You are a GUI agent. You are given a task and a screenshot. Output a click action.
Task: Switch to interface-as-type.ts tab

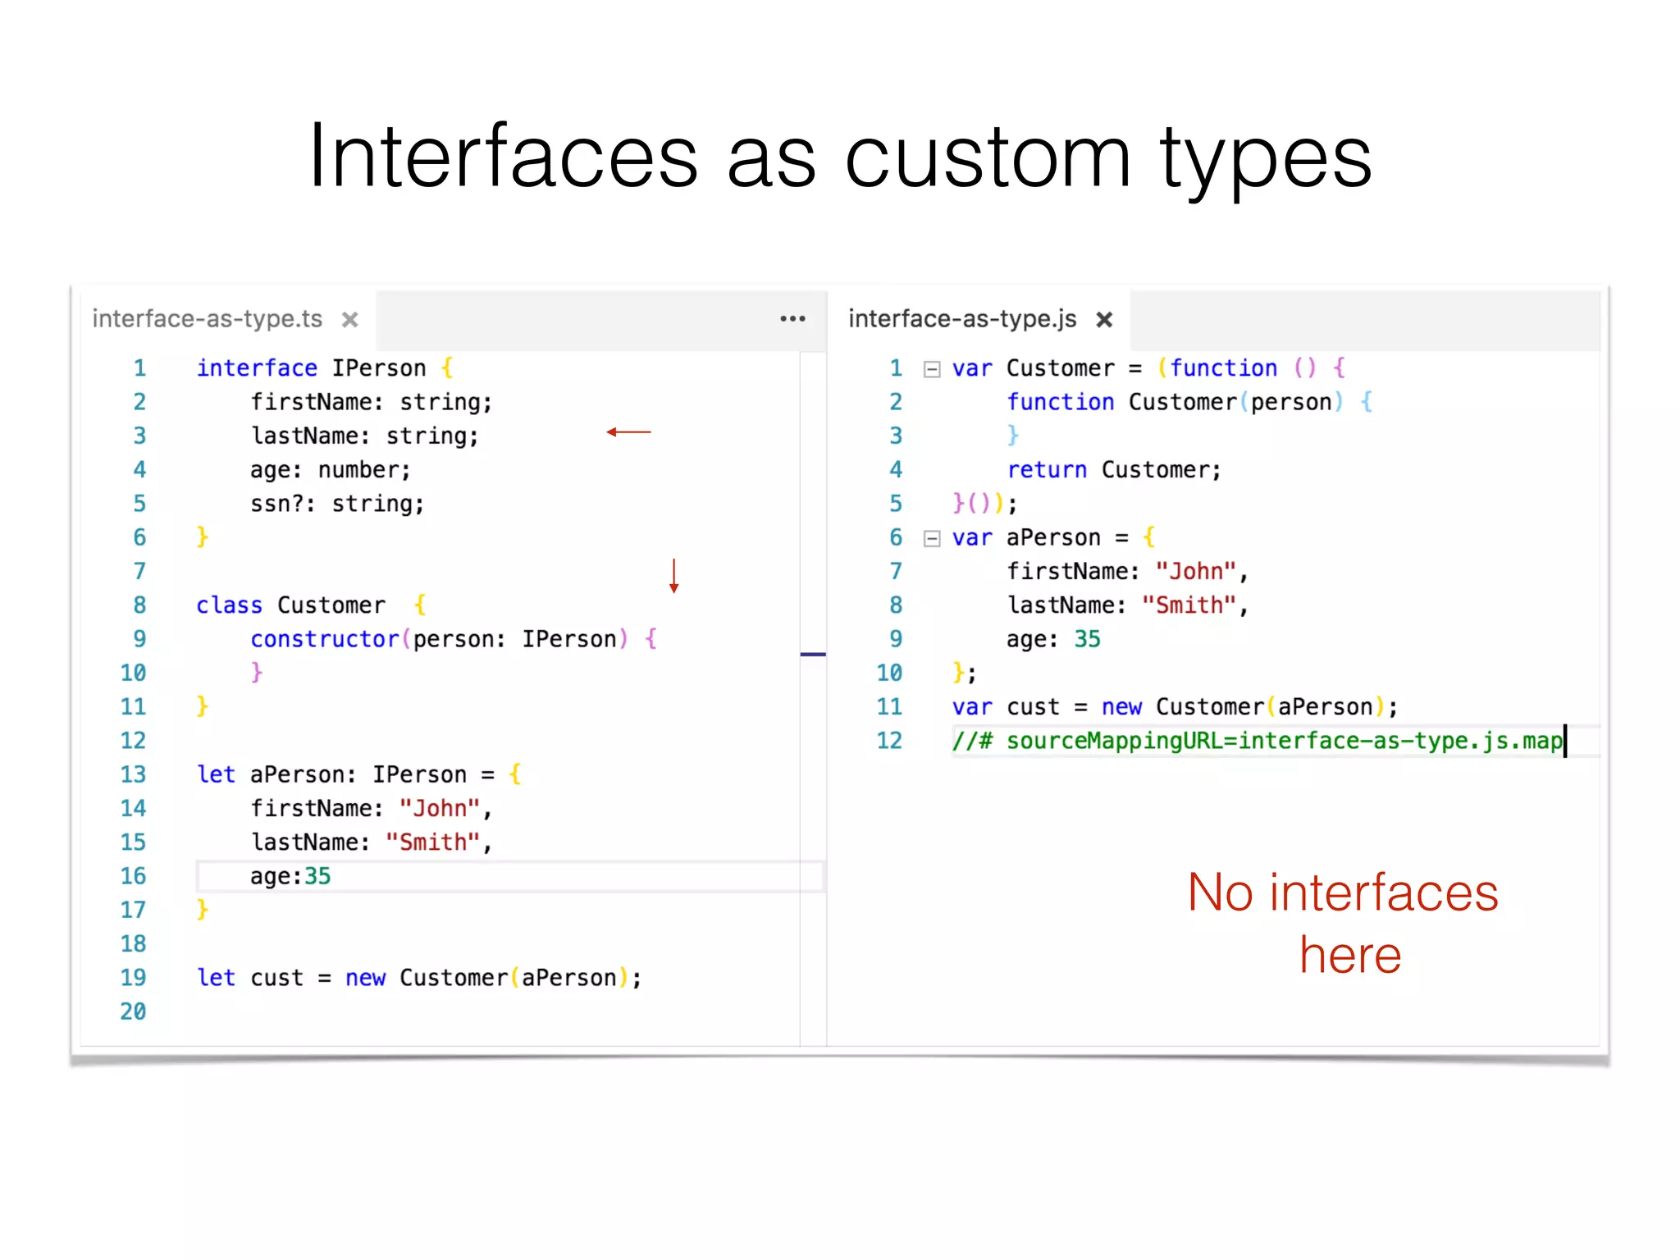coord(208,319)
